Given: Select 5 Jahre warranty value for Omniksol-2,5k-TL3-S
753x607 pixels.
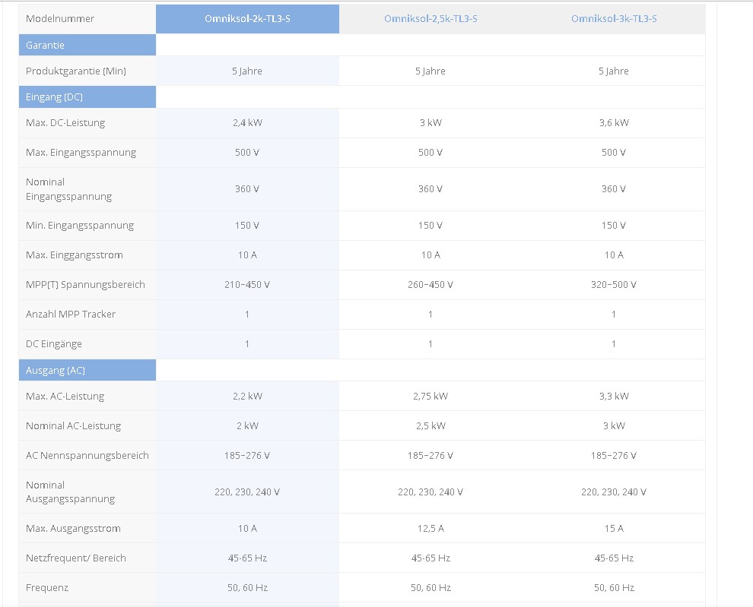Looking at the screenshot, I should pyautogui.click(x=431, y=71).
